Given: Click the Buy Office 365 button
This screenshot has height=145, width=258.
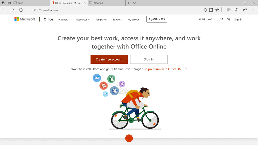Looking at the screenshot, I should [157, 19].
